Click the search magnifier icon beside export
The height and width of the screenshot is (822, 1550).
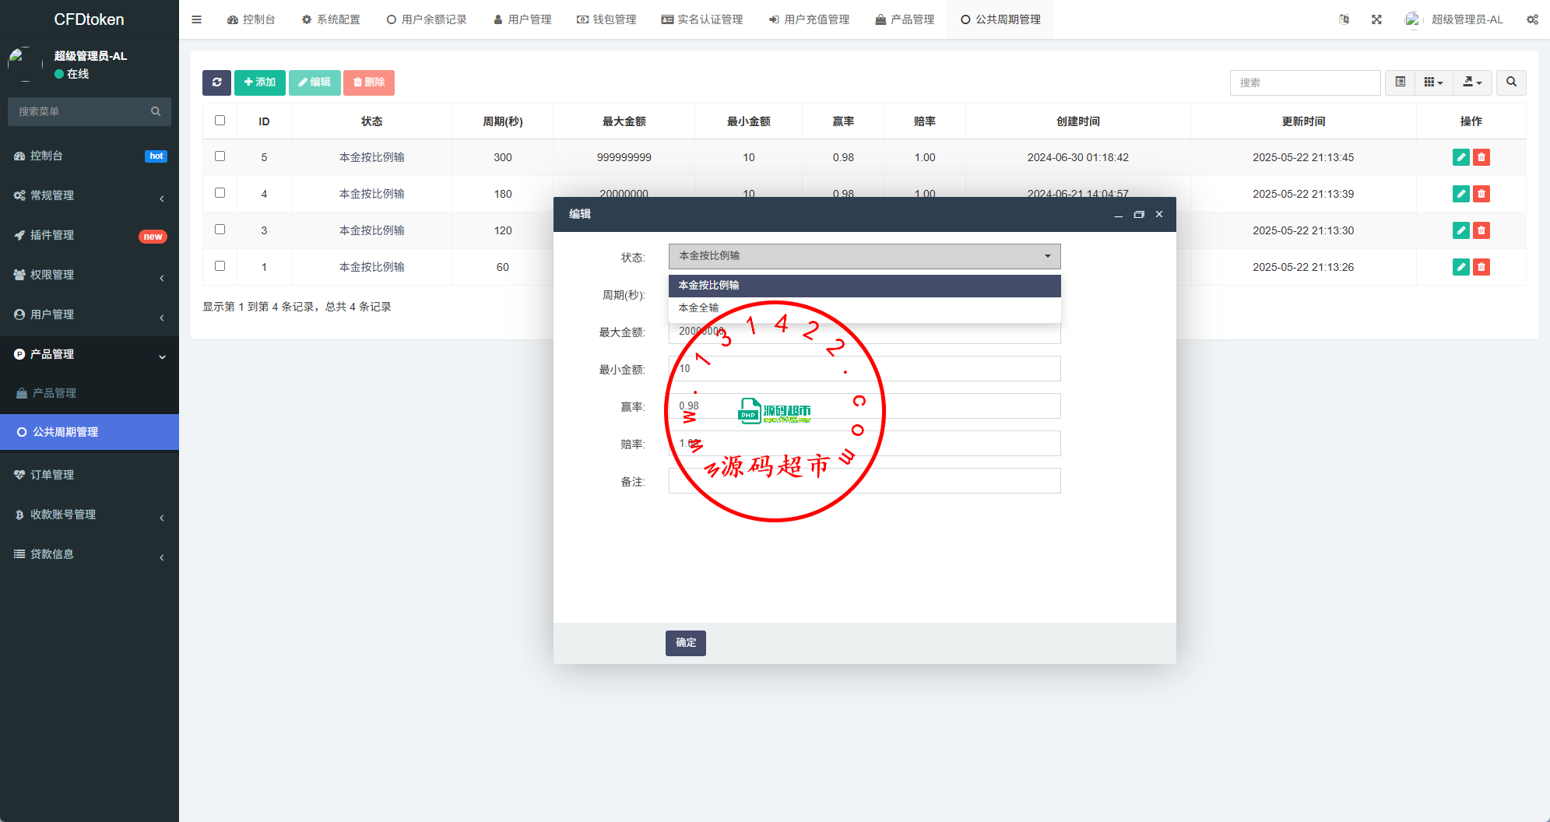pyautogui.click(x=1511, y=83)
